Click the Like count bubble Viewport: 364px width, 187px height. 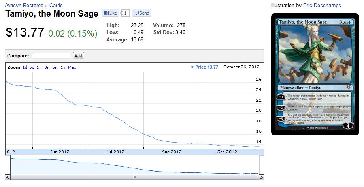coord(125,13)
